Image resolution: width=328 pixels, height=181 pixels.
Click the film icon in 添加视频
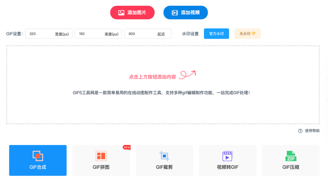[x=175, y=13]
